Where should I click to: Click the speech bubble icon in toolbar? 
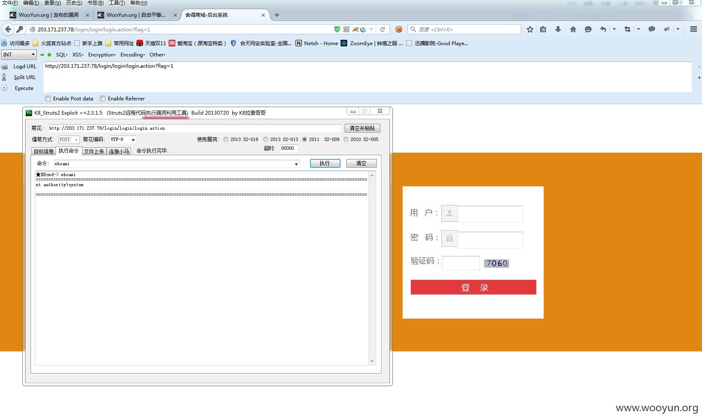(x=651, y=29)
